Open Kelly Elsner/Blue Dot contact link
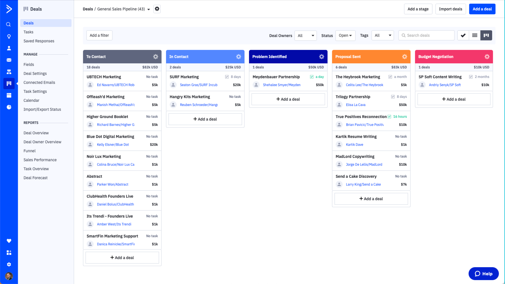Screen dimensions: 505x284 113,144
